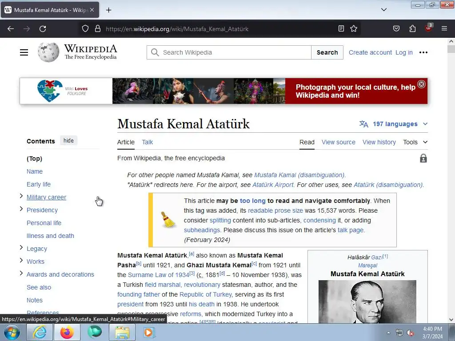Open the personal tools ellipsis menu
The image size is (455, 341).
(423, 52)
